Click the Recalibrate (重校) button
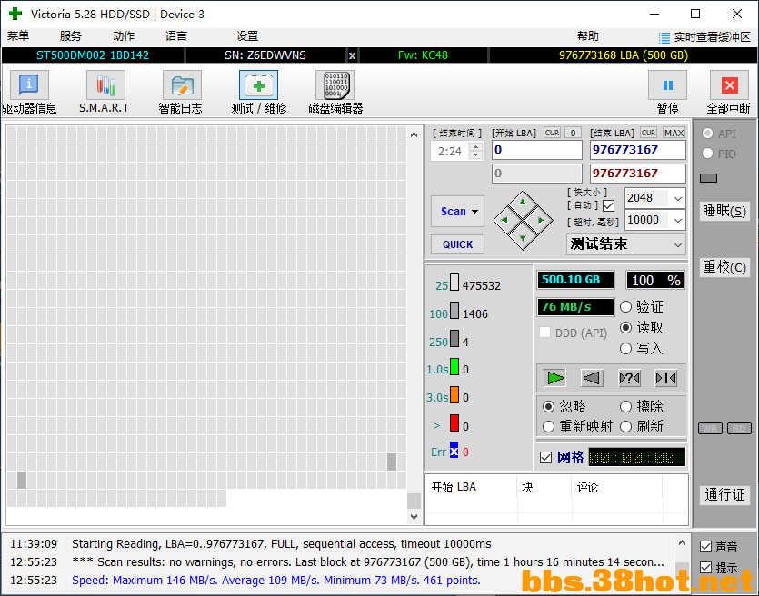Screen dimensions: 759x596 click(x=724, y=267)
